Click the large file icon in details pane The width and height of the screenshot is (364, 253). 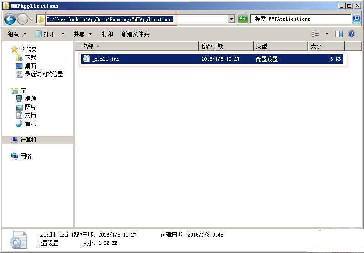click(19, 241)
